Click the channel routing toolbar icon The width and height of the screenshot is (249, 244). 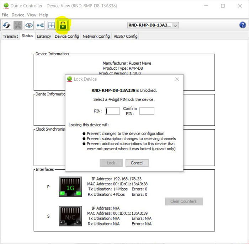tap(40, 25)
